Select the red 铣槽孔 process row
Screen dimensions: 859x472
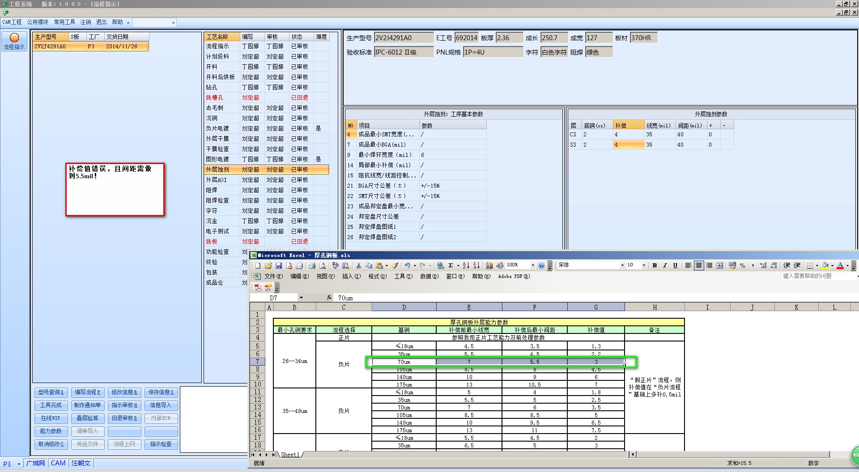(x=267, y=98)
